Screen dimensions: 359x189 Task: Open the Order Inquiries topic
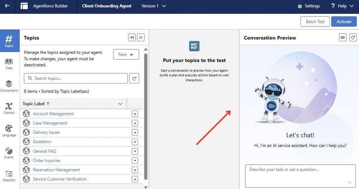(x=47, y=161)
